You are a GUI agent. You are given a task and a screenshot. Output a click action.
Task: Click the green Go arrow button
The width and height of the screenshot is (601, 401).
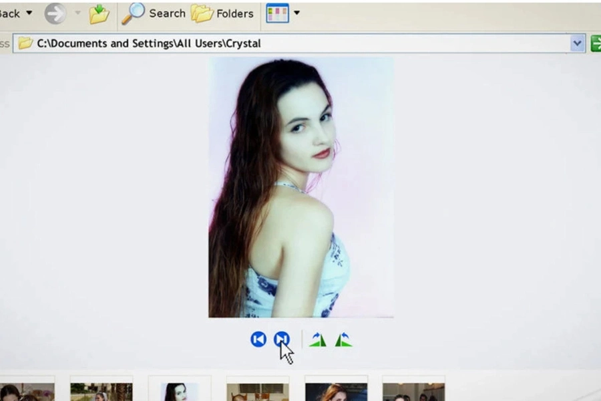coord(596,43)
